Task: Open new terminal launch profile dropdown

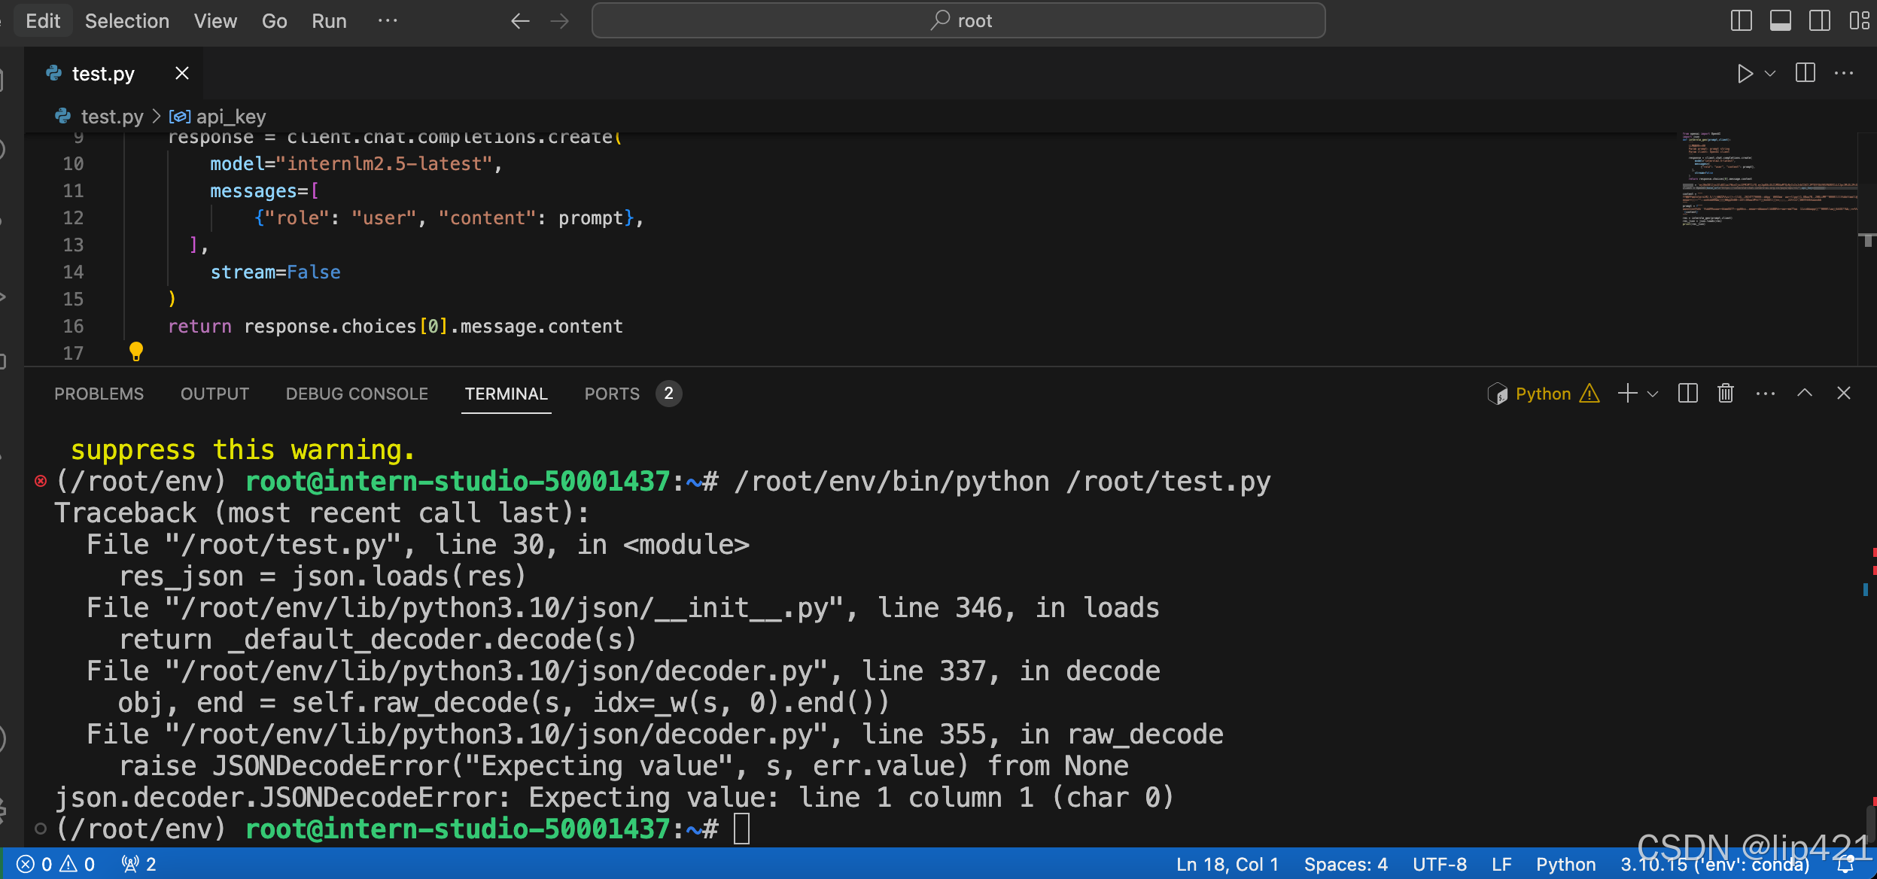Action: click(1653, 394)
